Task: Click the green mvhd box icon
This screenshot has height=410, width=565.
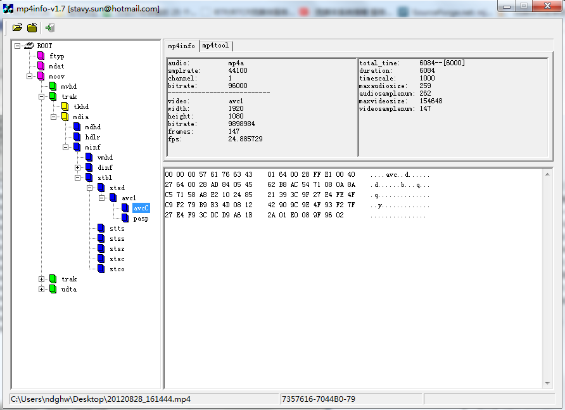Action: point(53,86)
